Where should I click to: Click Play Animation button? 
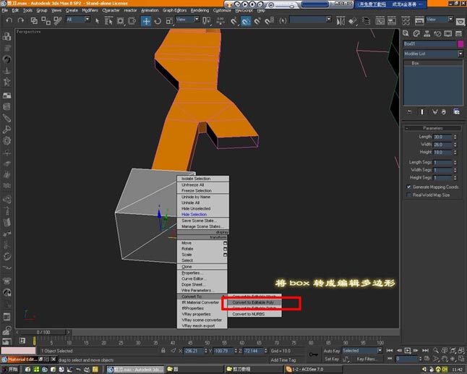point(408,350)
